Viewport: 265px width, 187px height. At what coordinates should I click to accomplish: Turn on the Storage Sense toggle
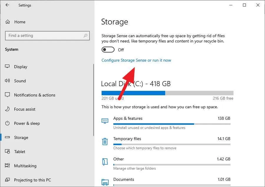pyautogui.click(x=108, y=50)
